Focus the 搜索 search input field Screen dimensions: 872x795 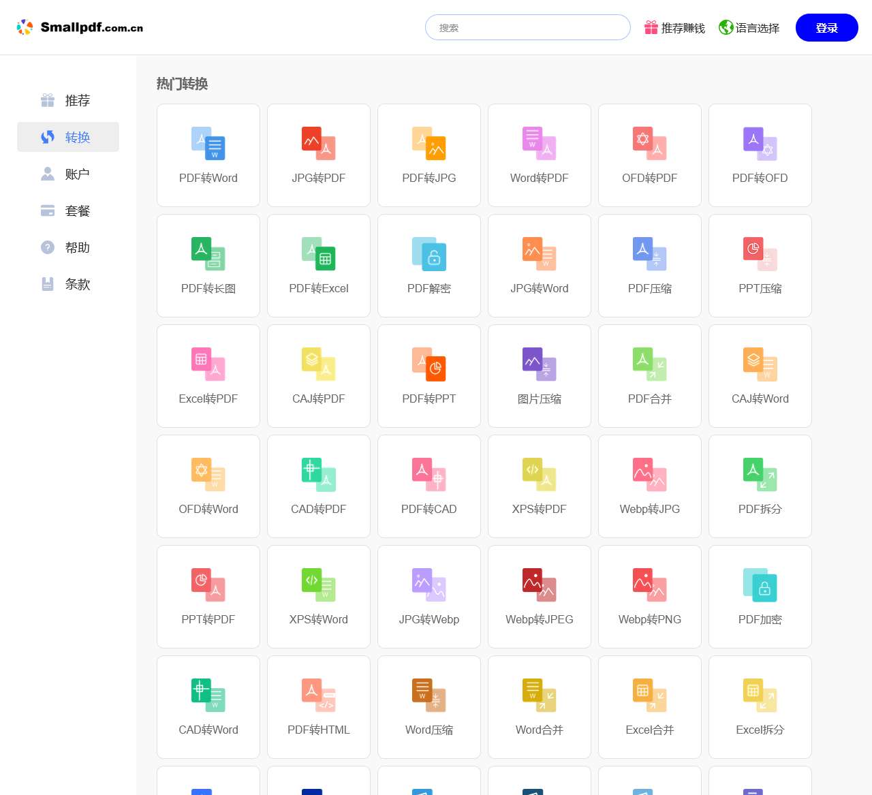(528, 28)
